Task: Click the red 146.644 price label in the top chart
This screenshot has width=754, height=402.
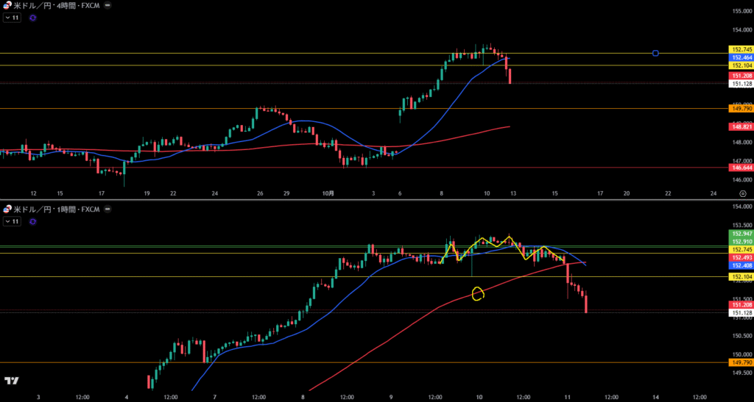Action: click(x=740, y=168)
